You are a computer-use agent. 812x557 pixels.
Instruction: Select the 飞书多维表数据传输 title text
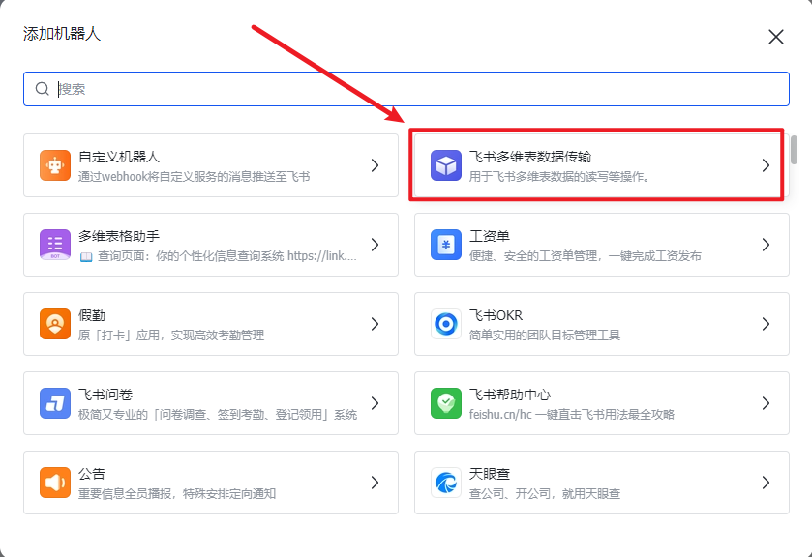point(530,157)
